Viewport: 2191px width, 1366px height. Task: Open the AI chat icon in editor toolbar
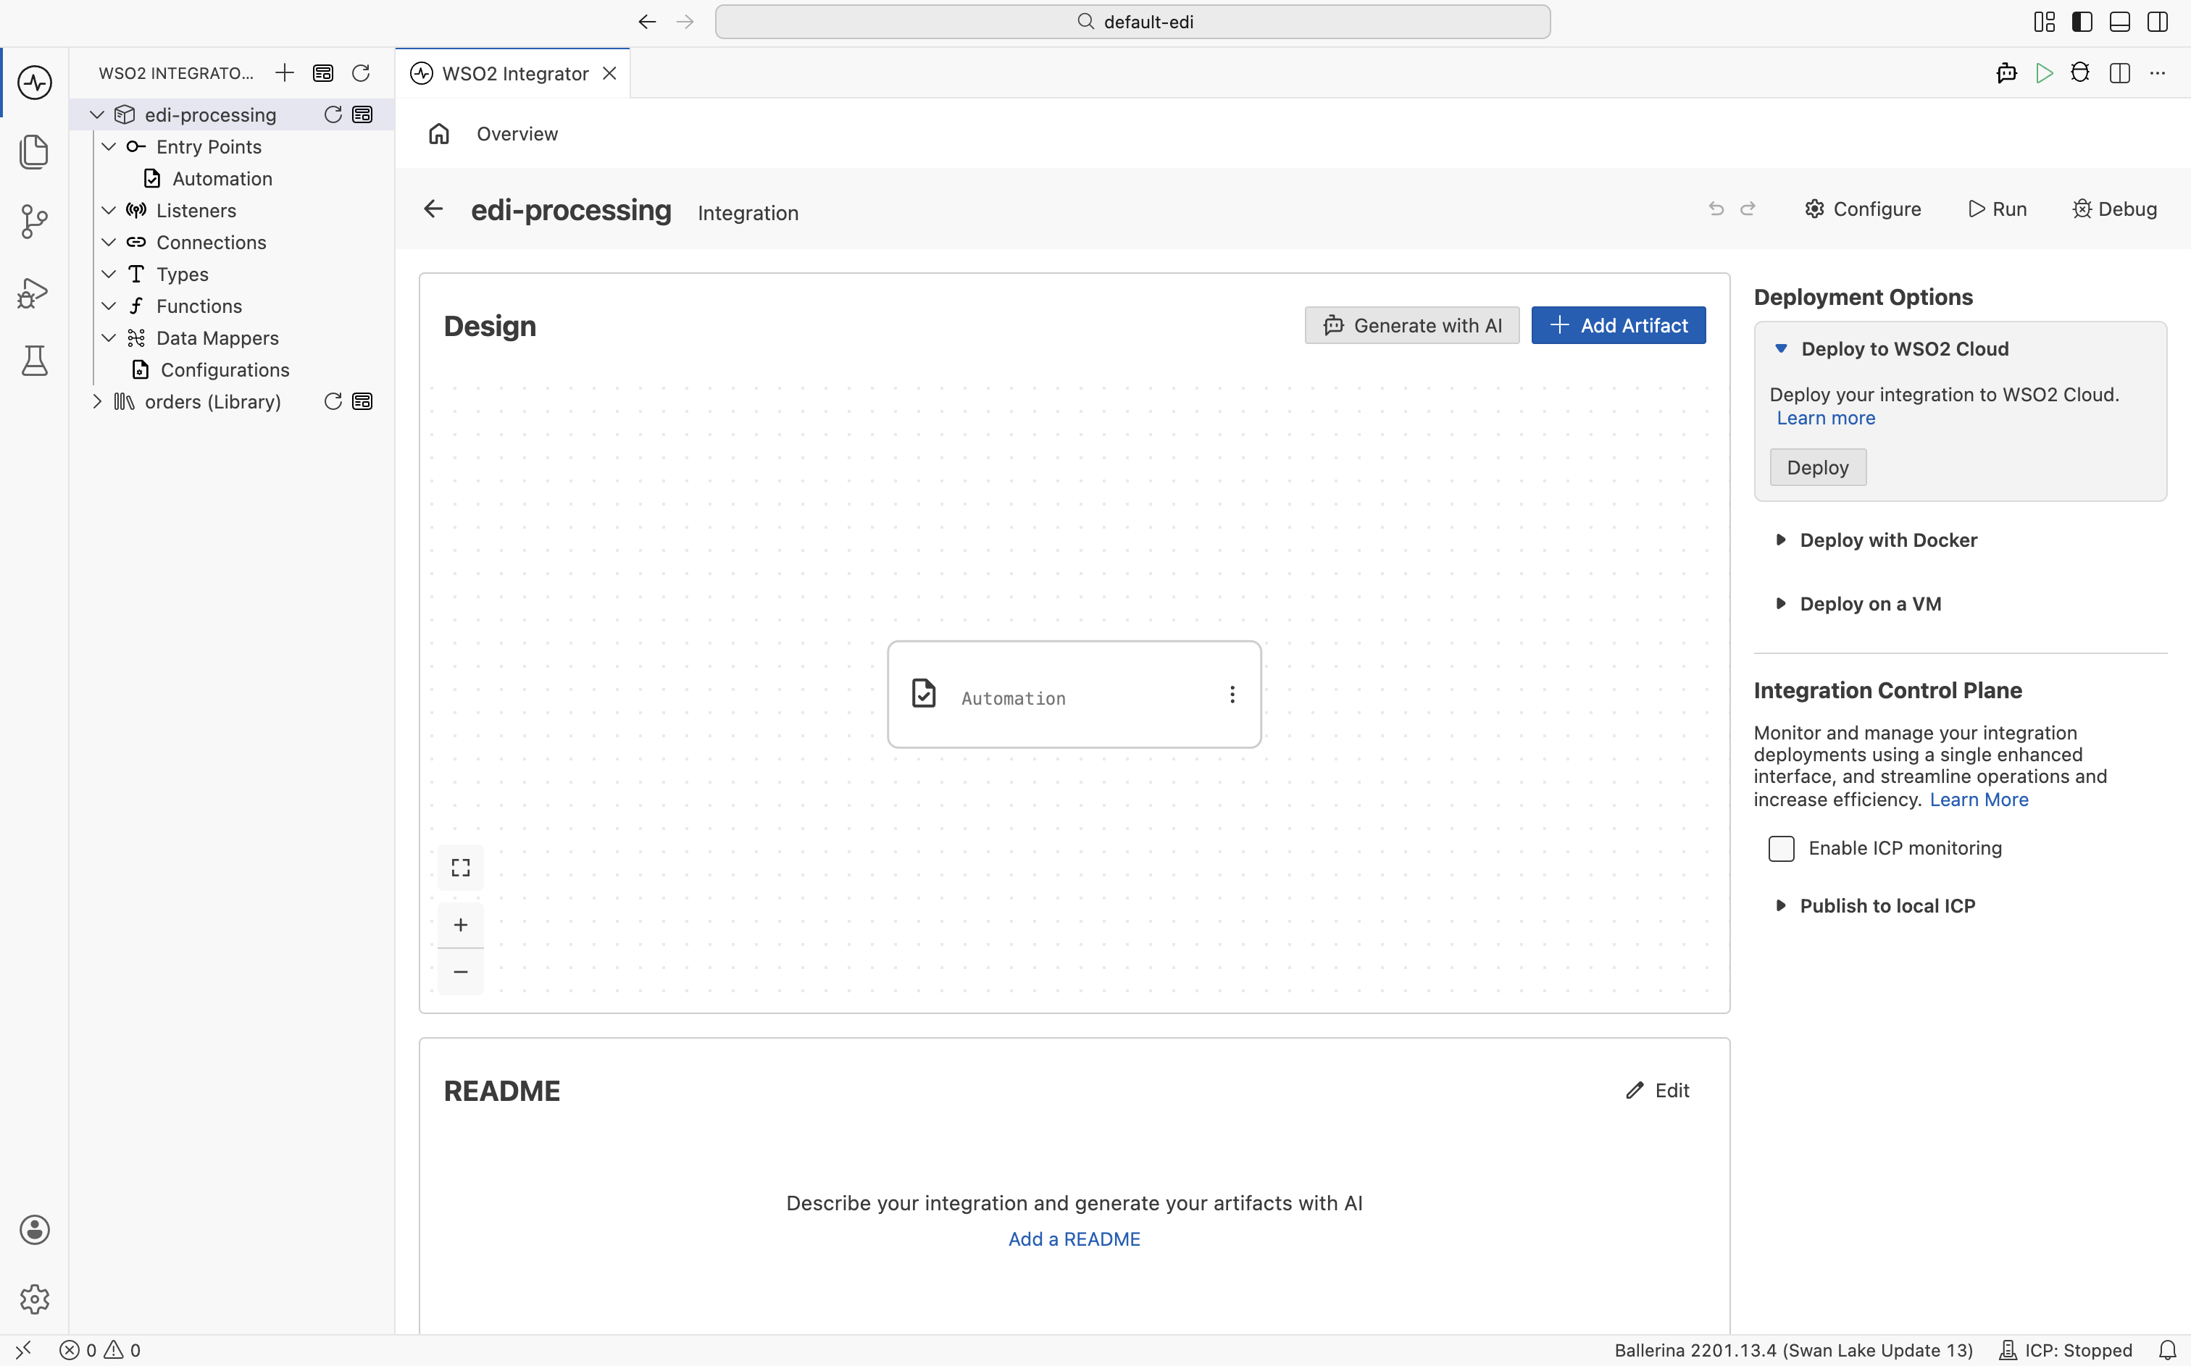[2007, 73]
